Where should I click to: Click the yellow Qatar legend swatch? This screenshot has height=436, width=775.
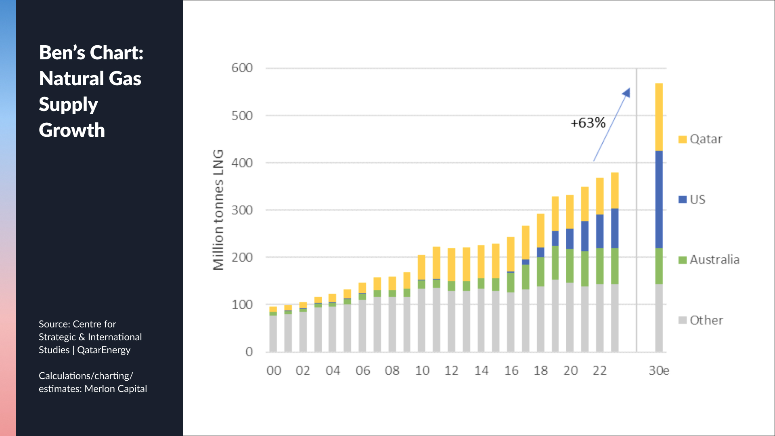click(x=683, y=139)
